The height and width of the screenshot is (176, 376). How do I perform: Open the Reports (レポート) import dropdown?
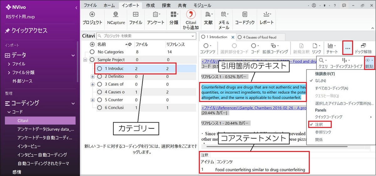[x=267, y=18]
